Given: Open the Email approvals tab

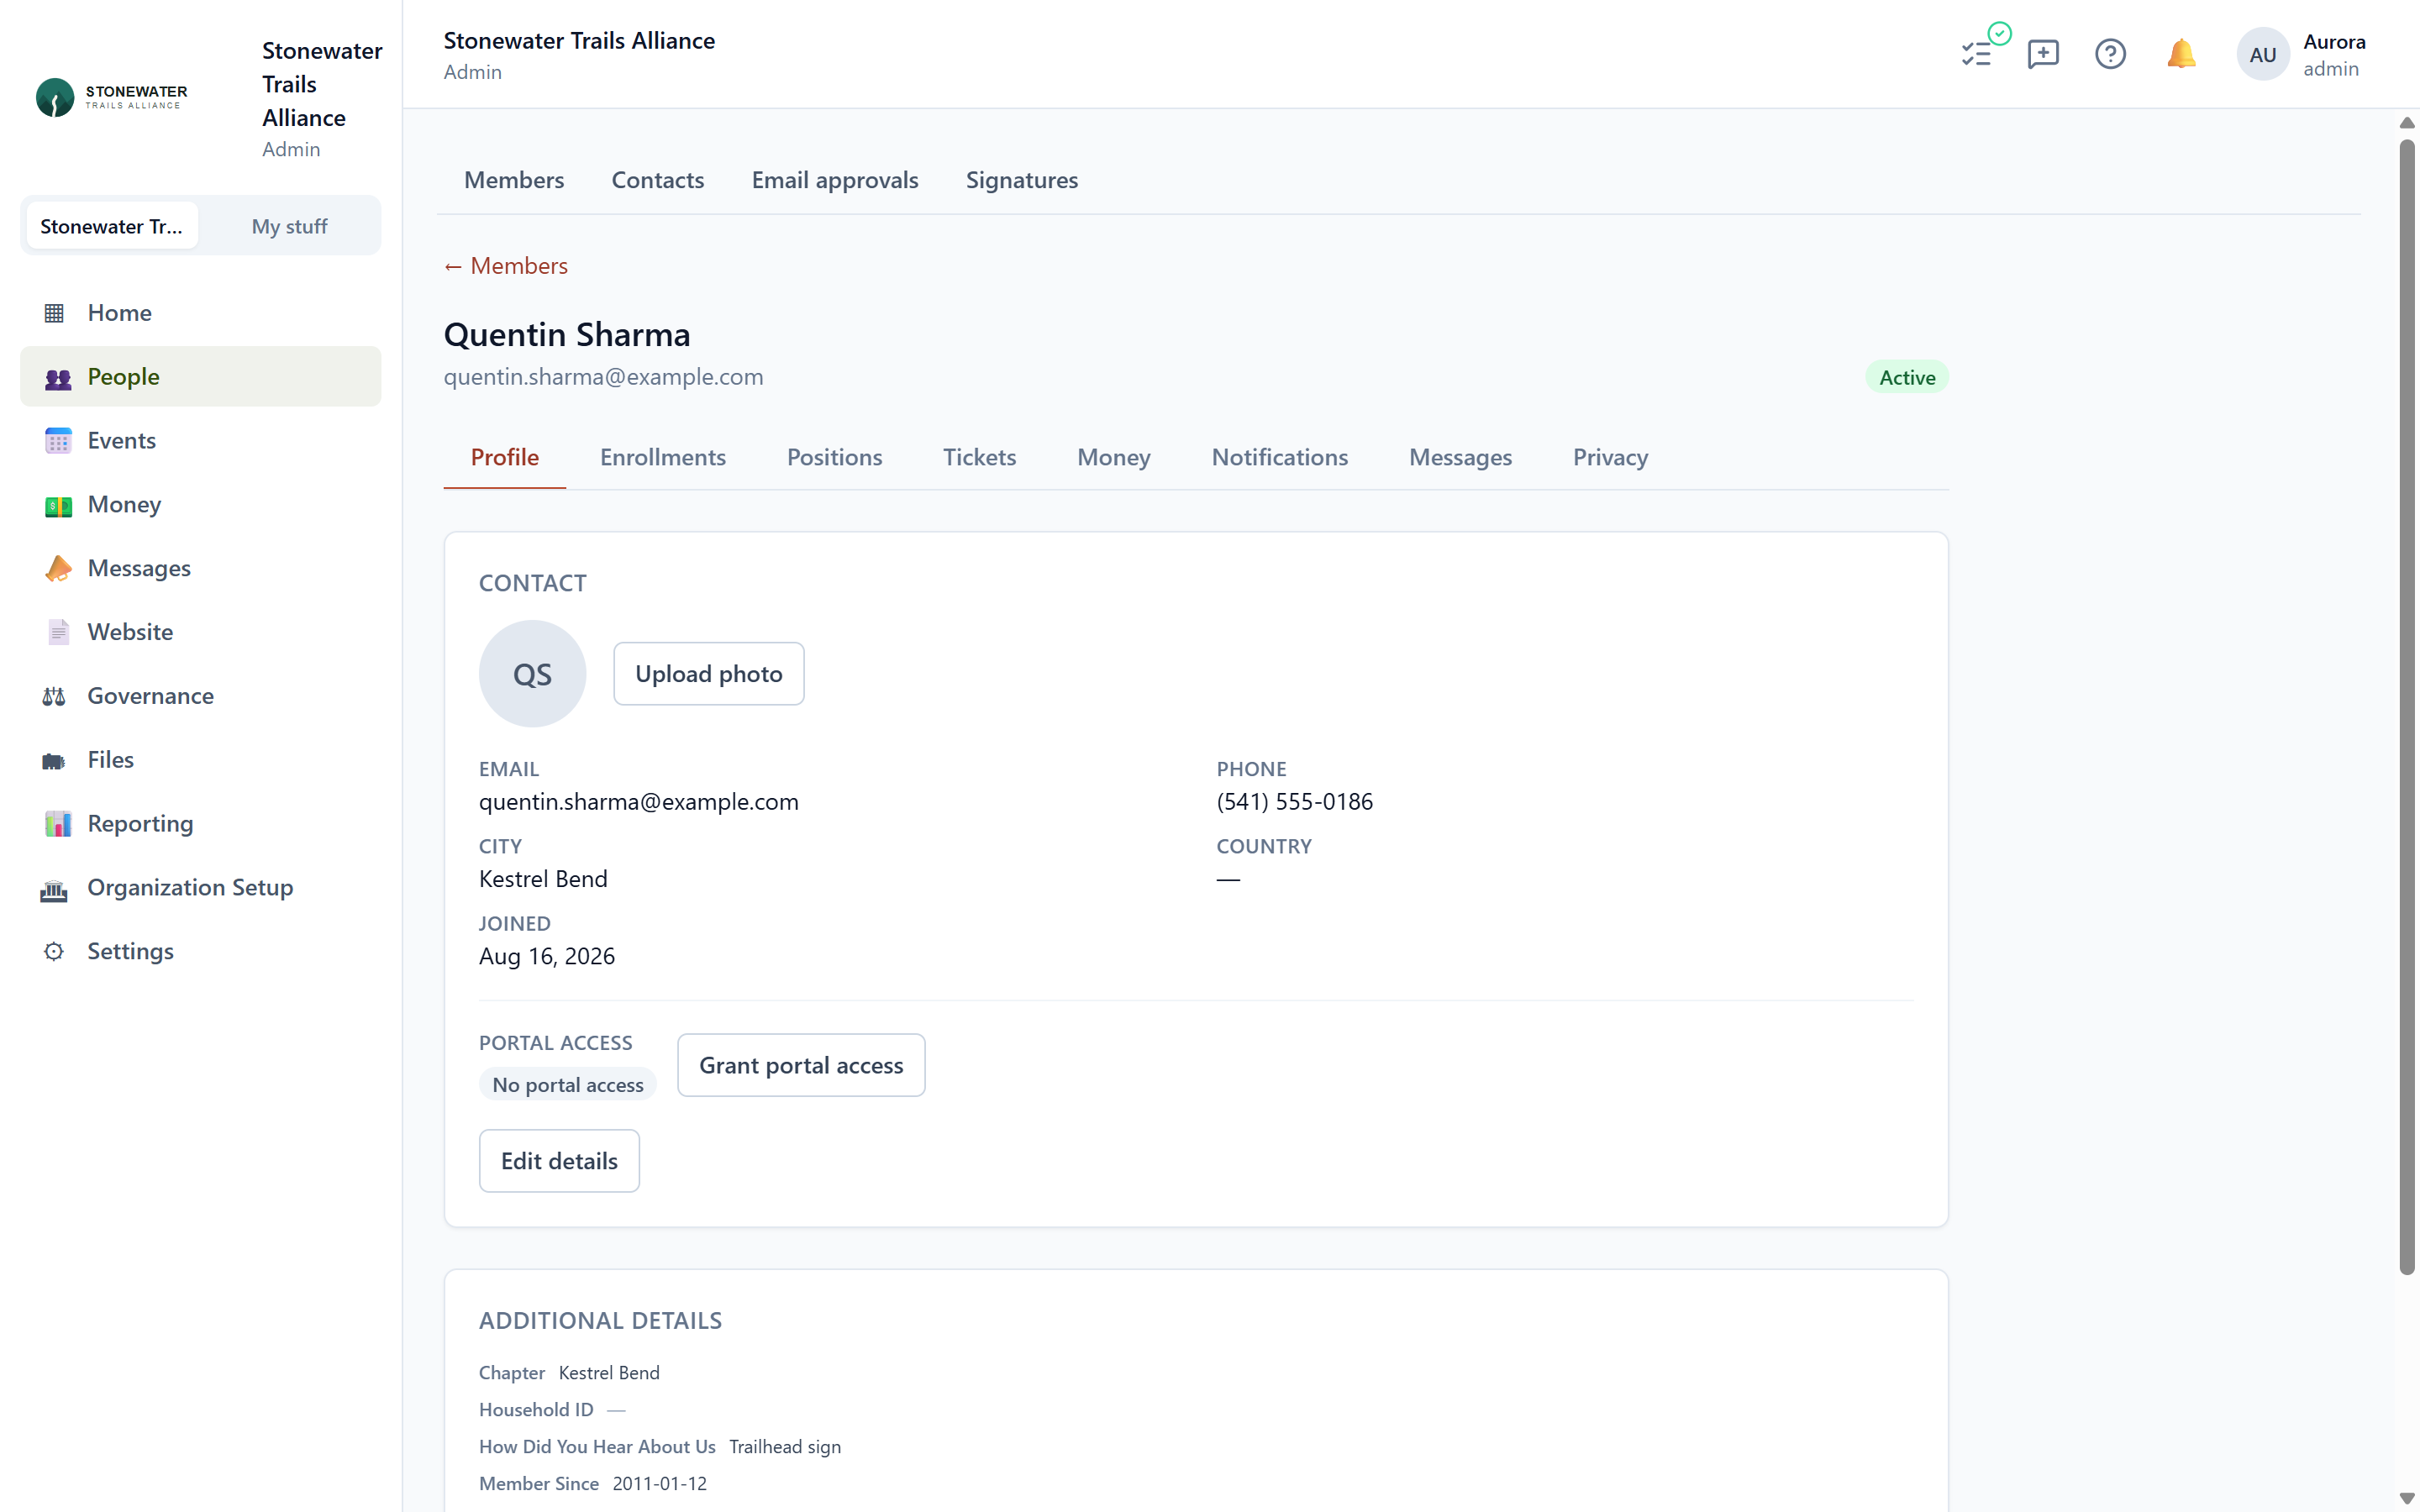Looking at the screenshot, I should (x=835, y=180).
